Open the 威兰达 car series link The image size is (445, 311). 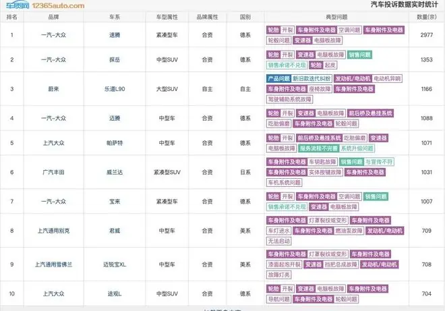coord(115,172)
